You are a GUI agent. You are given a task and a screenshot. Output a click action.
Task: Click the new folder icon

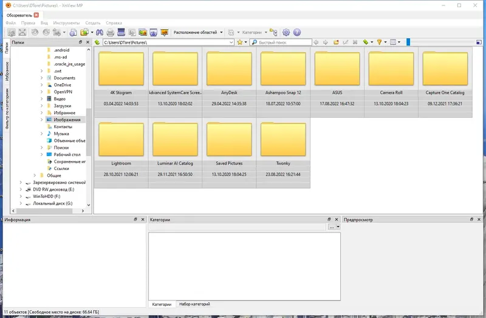click(x=336, y=42)
